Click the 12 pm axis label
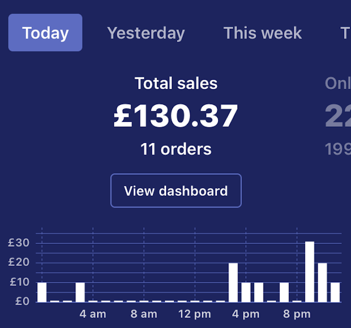 (195, 314)
